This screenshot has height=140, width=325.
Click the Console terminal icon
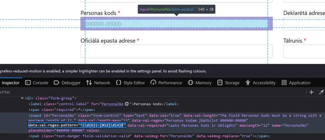pyautogui.click(x=28, y=83)
